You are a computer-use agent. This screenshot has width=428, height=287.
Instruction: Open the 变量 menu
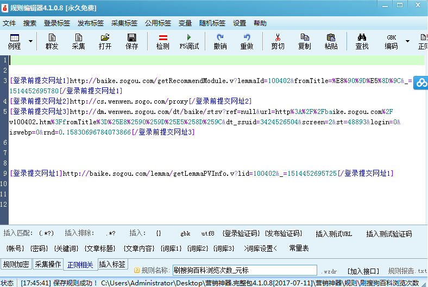(x=185, y=23)
